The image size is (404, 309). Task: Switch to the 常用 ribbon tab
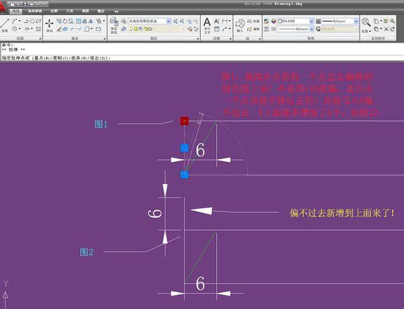click(16, 11)
